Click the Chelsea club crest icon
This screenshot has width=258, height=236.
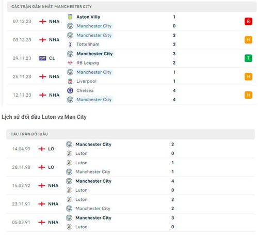pos(70,90)
